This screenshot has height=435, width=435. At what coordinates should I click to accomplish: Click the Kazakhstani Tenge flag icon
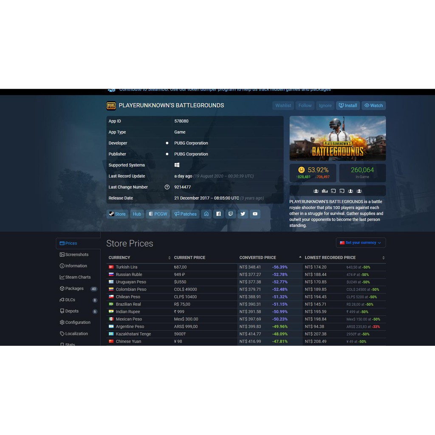click(111, 334)
